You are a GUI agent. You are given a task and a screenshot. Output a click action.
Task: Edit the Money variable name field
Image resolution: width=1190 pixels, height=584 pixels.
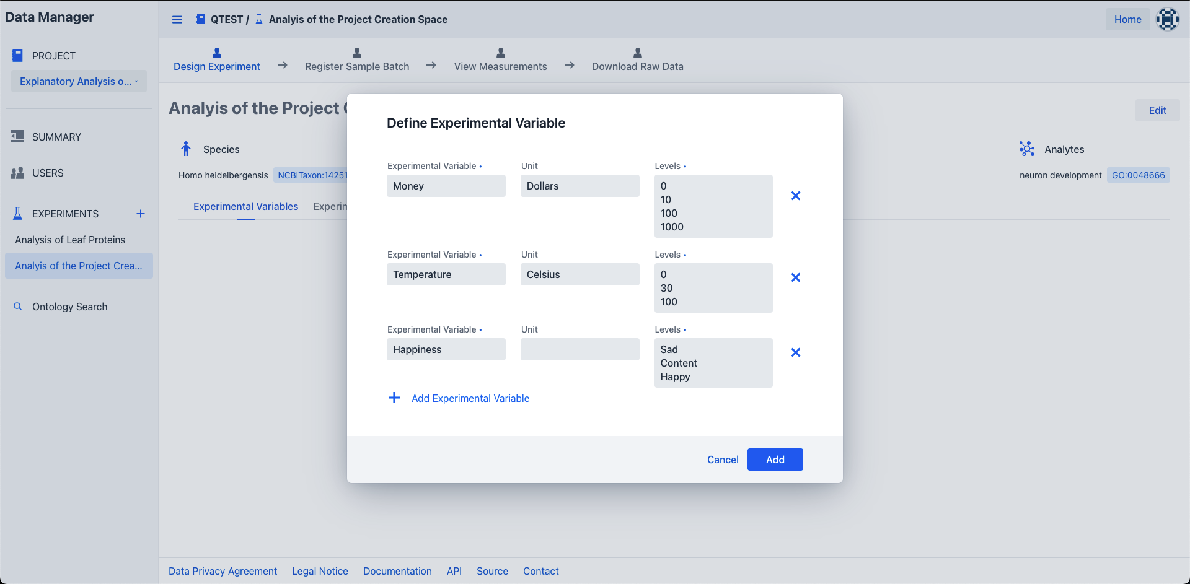pos(446,186)
